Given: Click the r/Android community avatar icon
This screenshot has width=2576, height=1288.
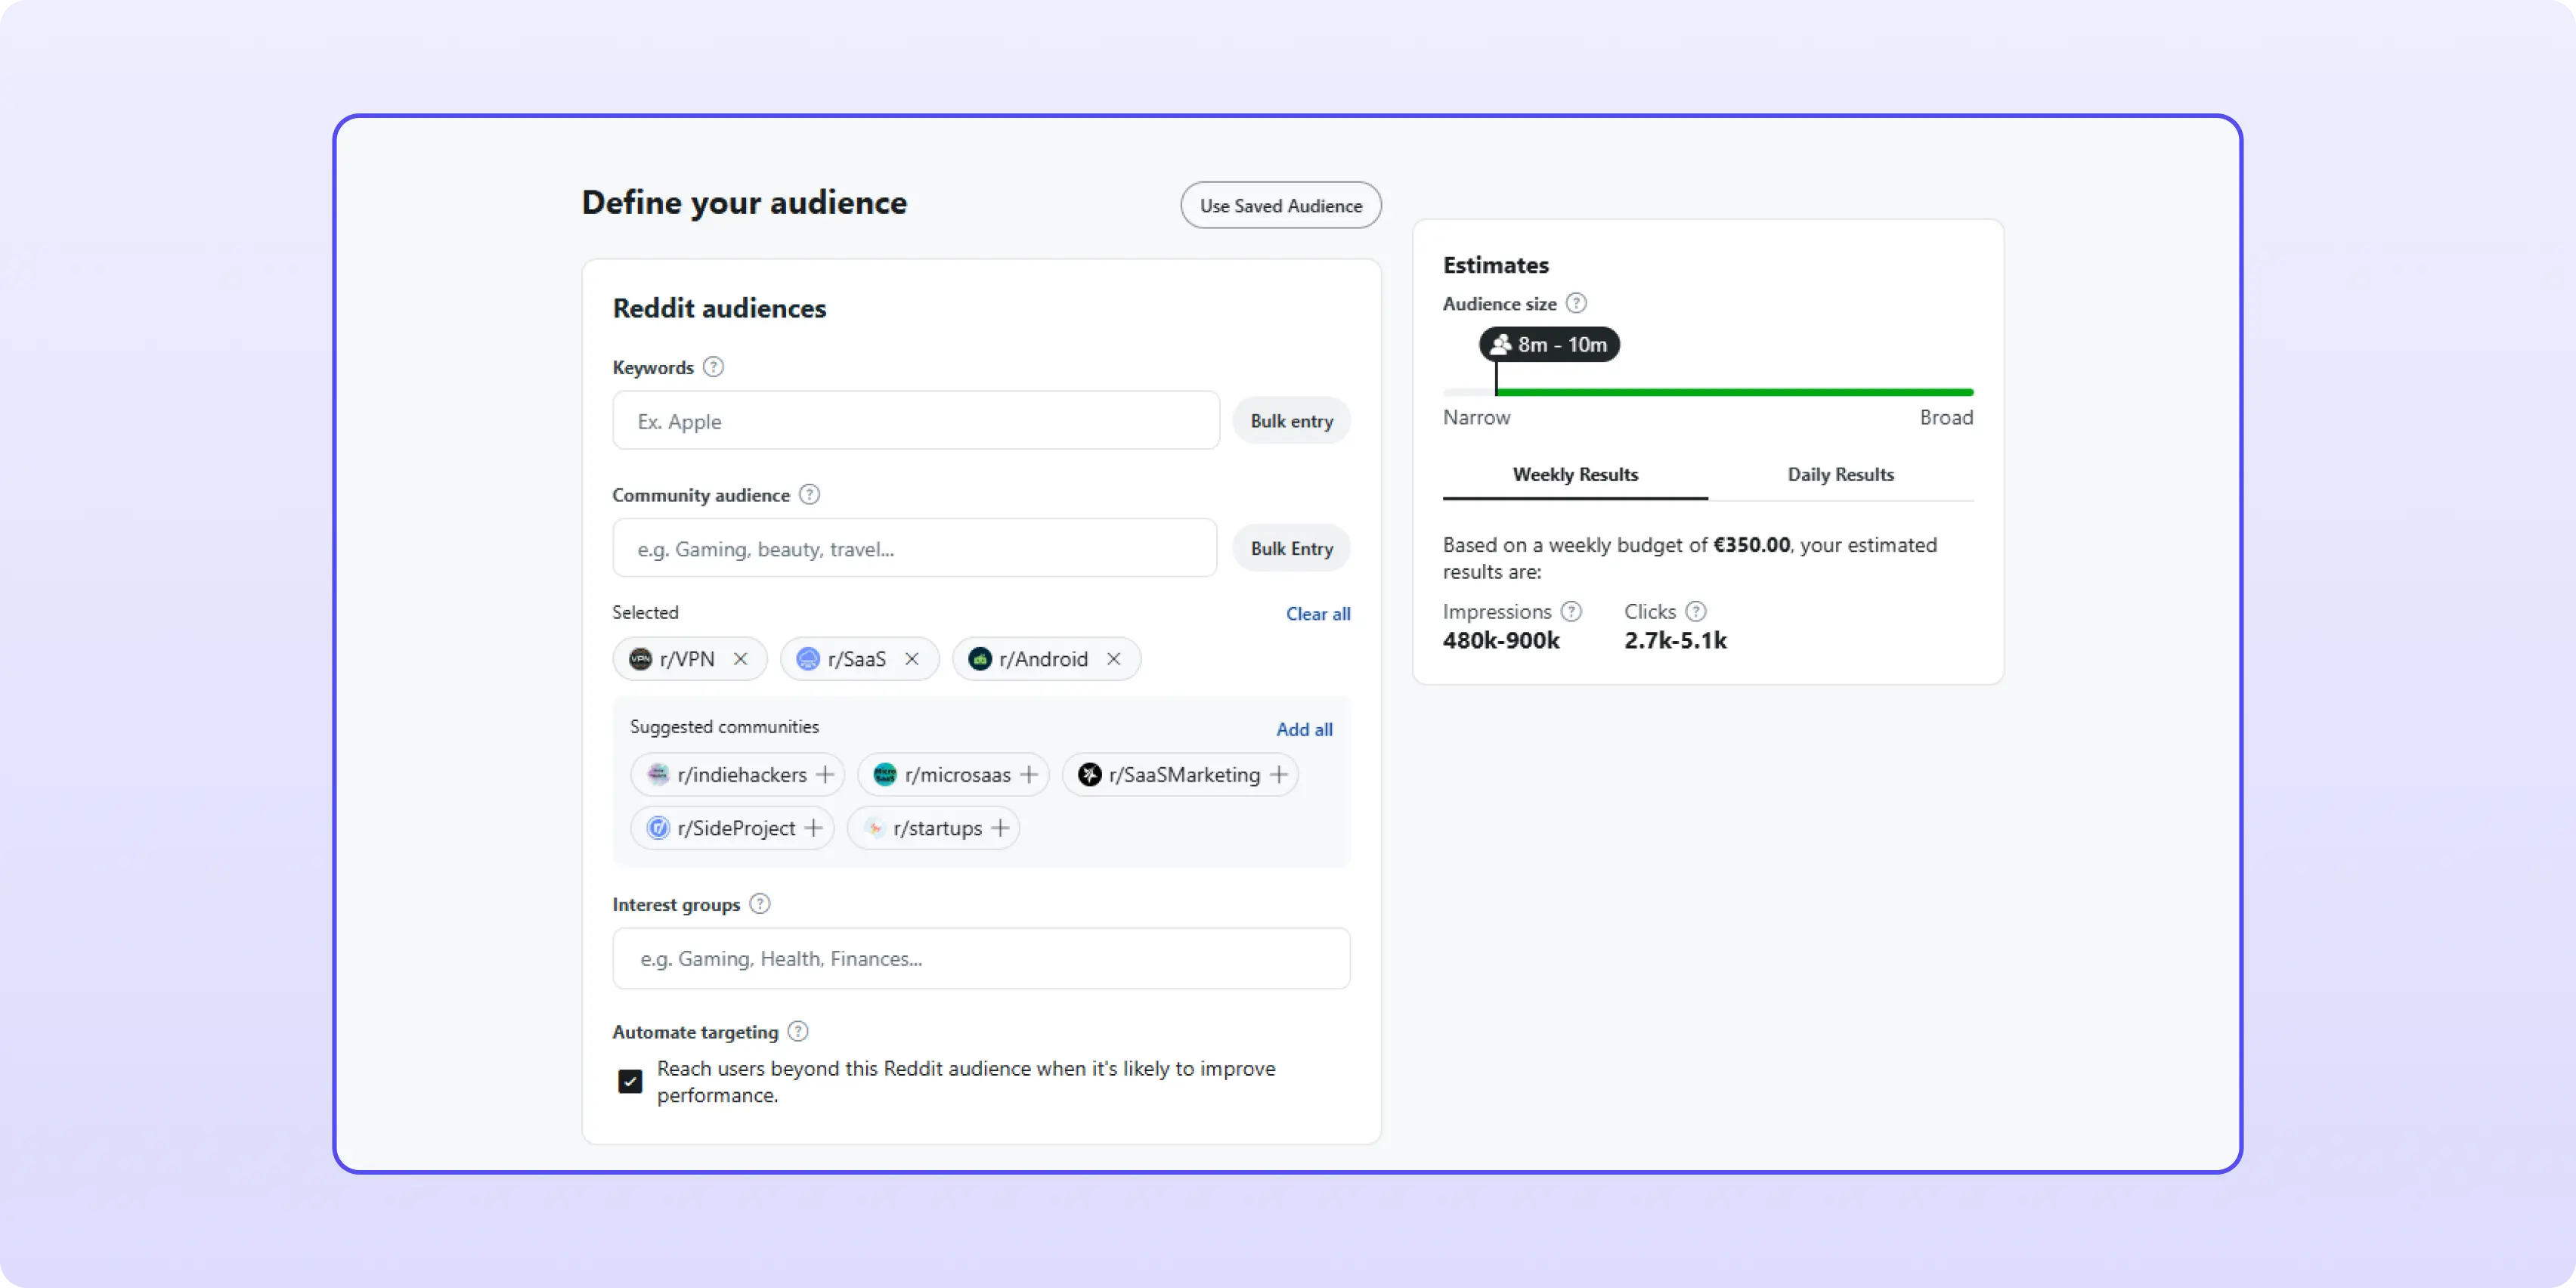Looking at the screenshot, I should [x=980, y=659].
